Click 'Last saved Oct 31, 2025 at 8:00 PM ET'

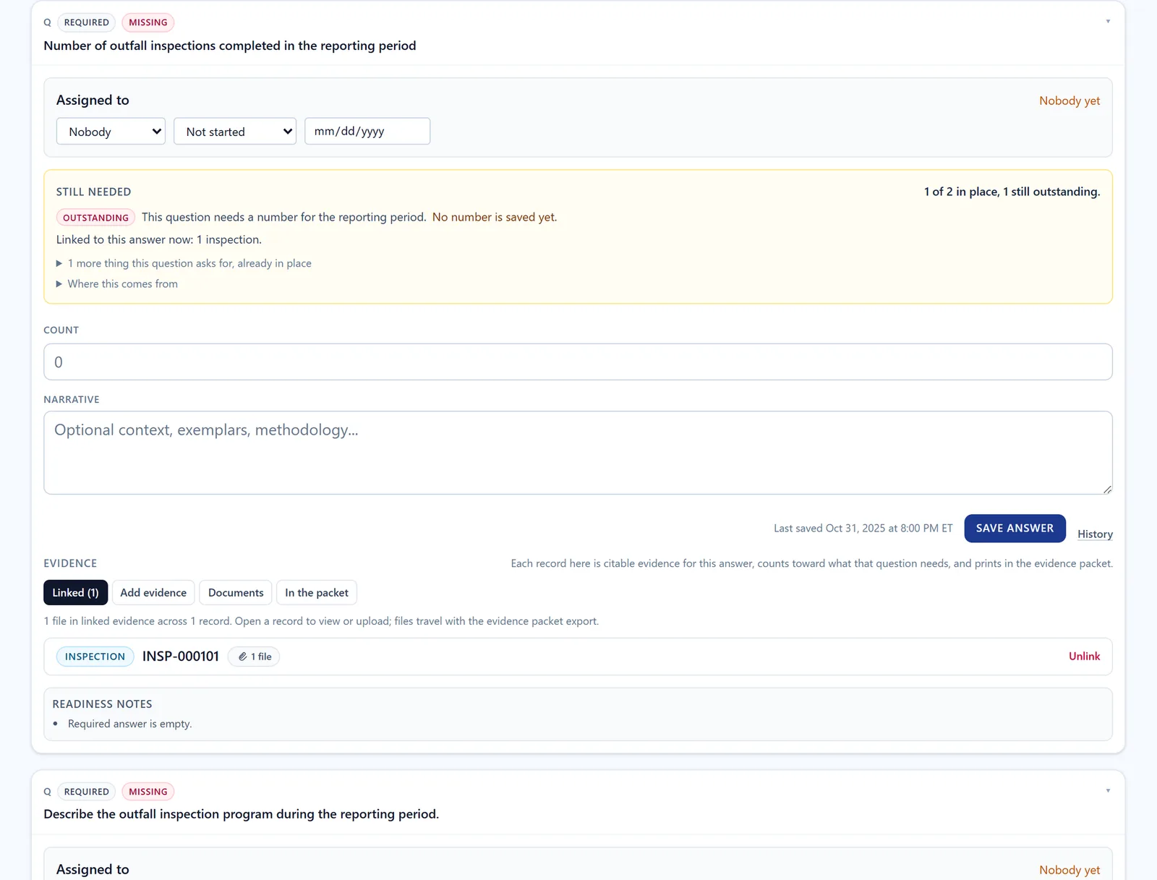click(x=863, y=529)
